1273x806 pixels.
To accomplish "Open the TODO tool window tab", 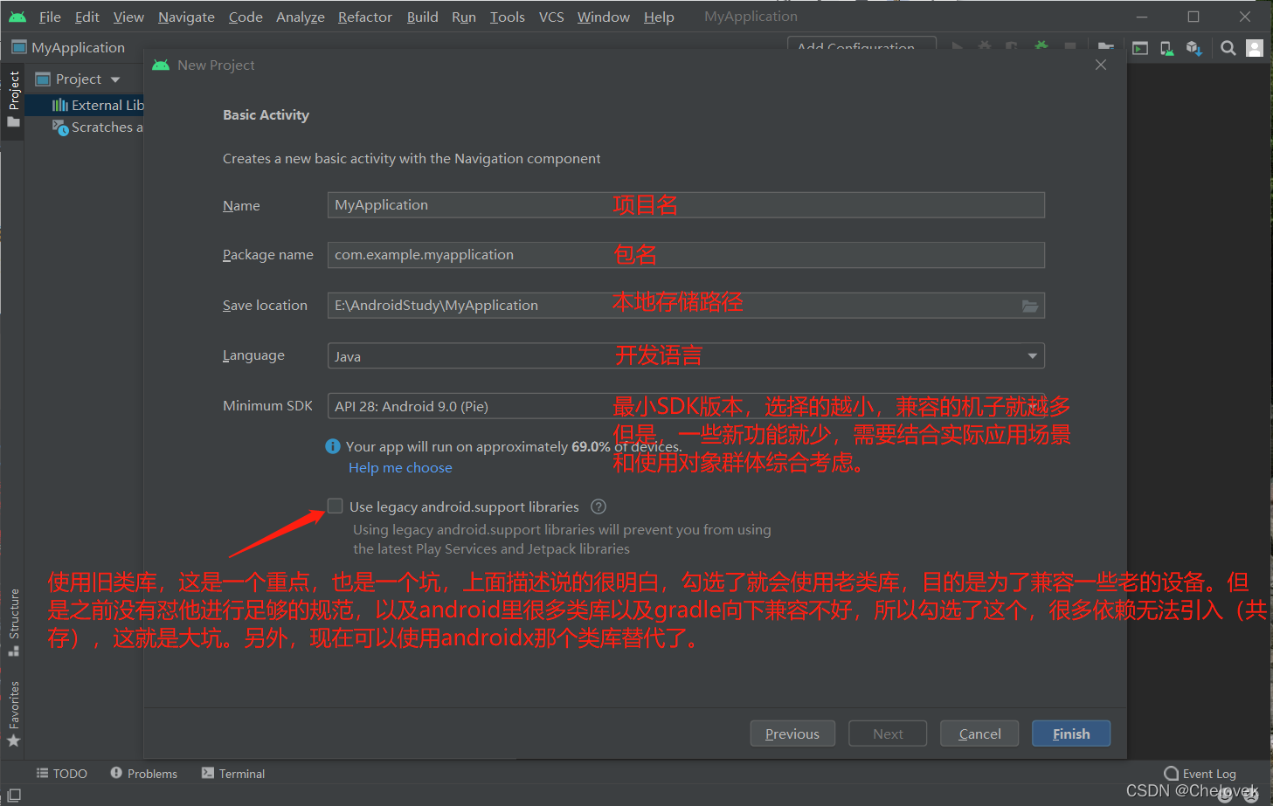I will tap(62, 774).
